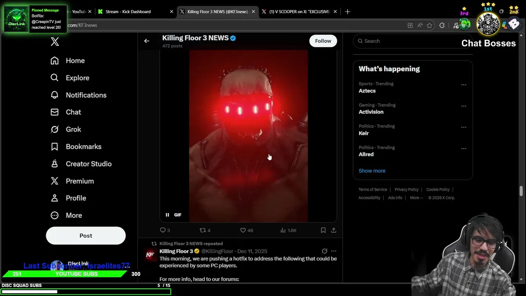The image size is (526, 296).
Task: Click the split screen icon in address bar
Action: [410, 25]
